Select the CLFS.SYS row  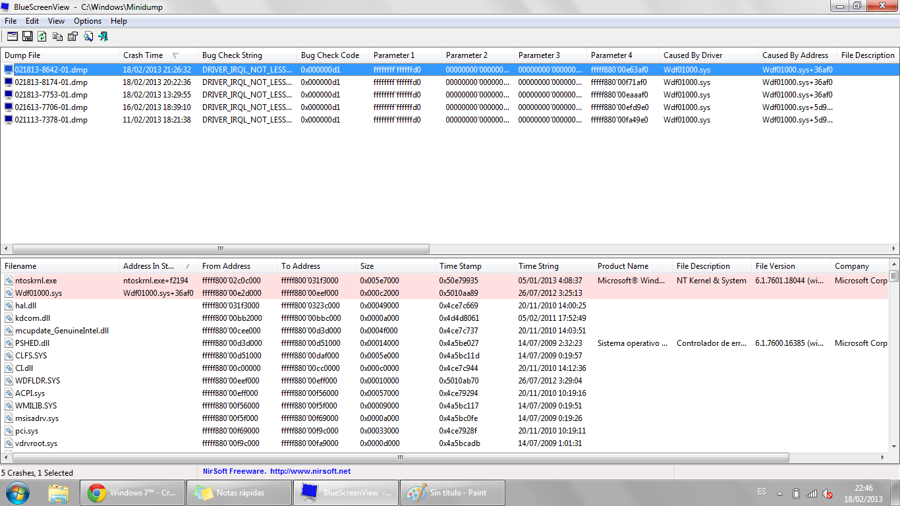[x=445, y=356]
